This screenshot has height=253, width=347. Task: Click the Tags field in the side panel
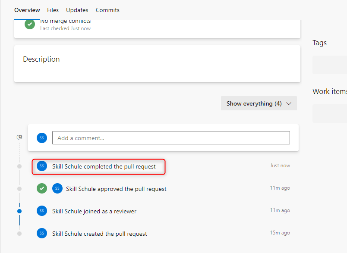click(330, 65)
